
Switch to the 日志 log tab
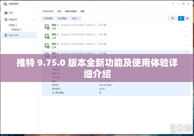click(59, 11)
